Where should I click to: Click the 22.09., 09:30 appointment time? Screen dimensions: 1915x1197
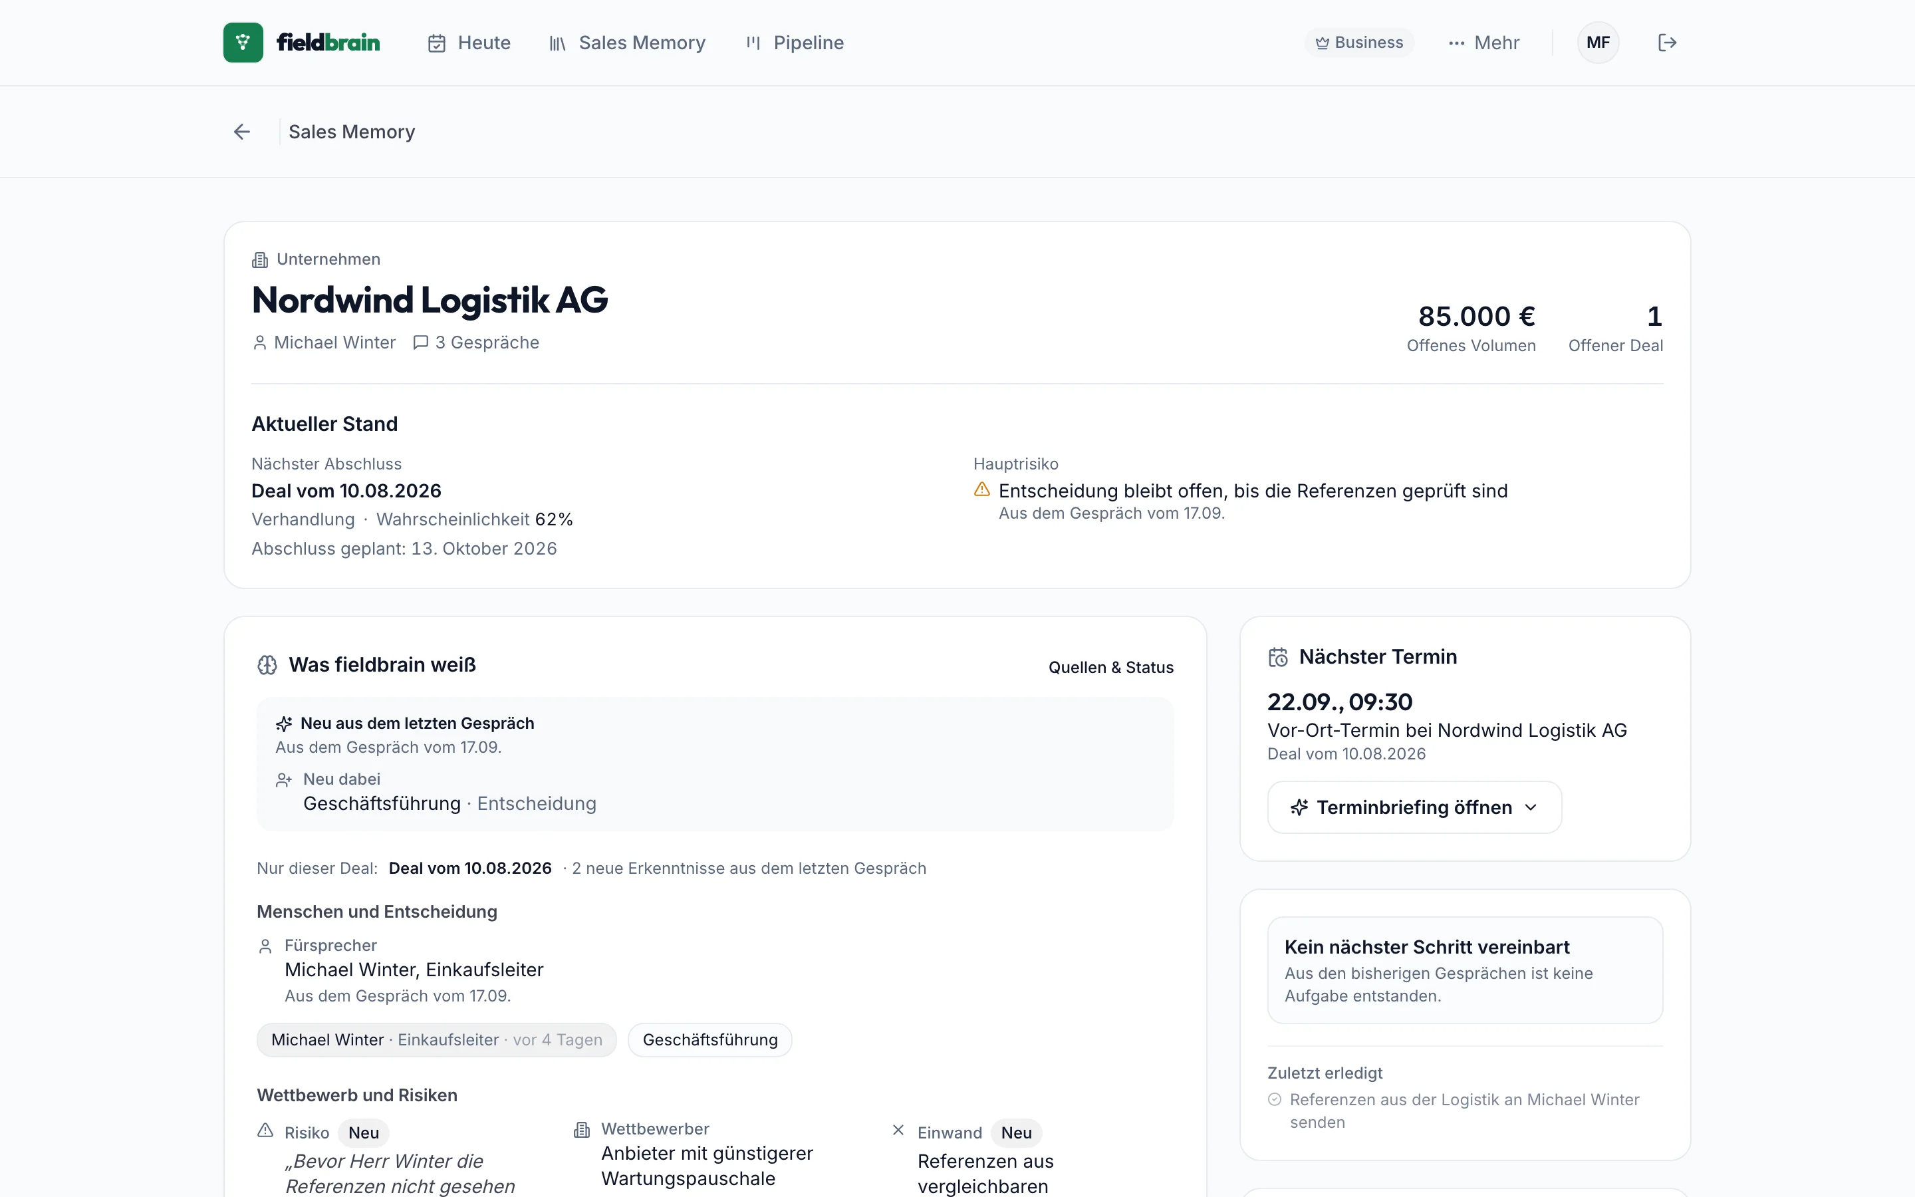(x=1340, y=702)
